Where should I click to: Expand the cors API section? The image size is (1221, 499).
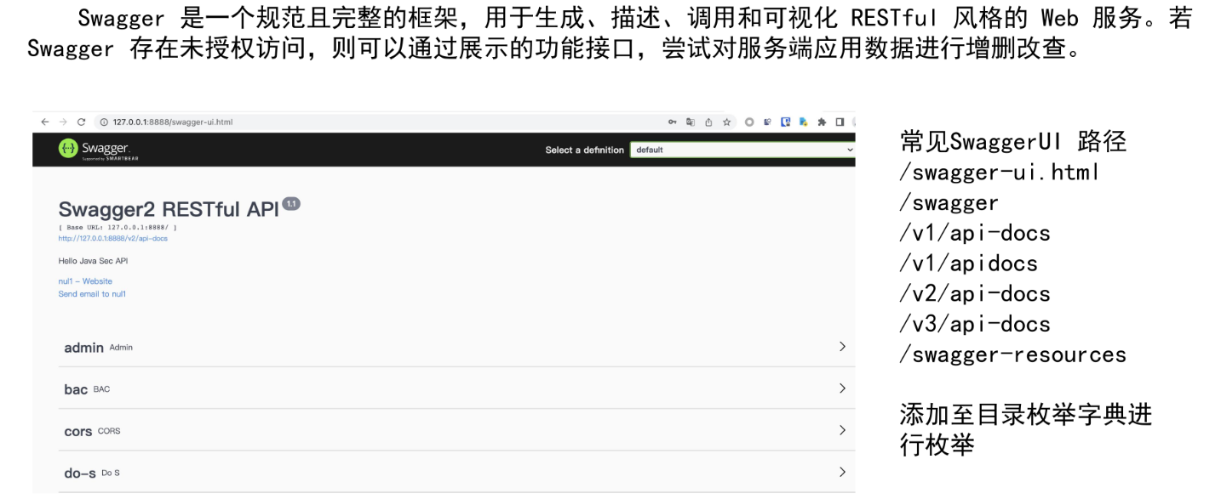pos(842,430)
